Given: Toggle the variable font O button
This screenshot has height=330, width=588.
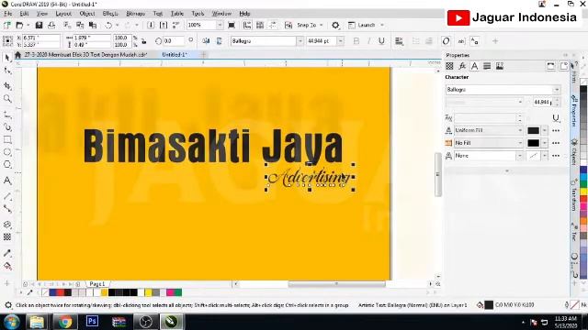Looking at the screenshot, I should click(x=446, y=41).
